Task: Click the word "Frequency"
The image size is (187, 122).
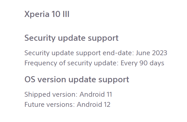Action: (x=41, y=63)
